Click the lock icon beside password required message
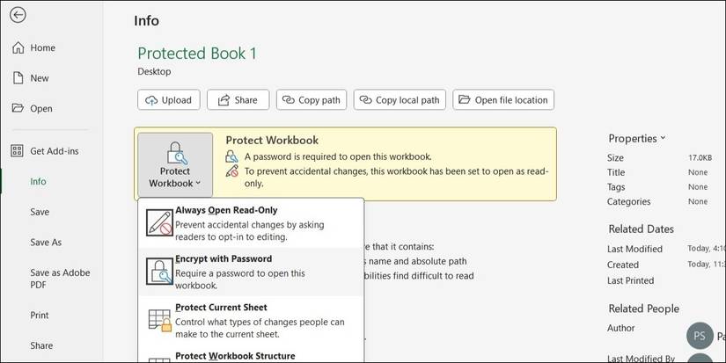This screenshot has width=726, height=363. (231, 156)
